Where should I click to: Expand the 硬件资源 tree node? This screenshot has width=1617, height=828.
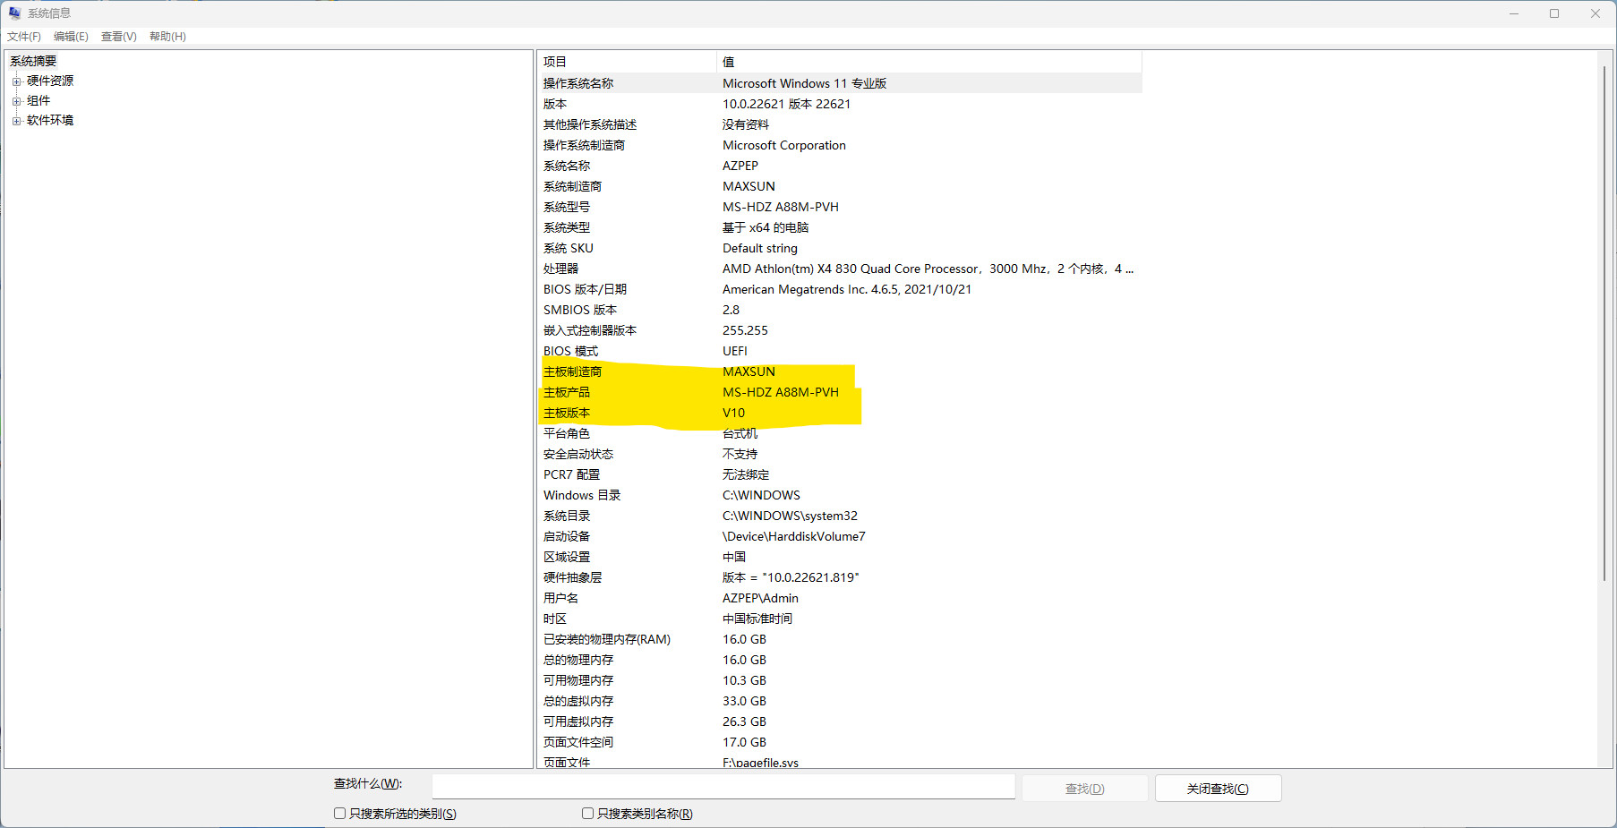tap(16, 81)
